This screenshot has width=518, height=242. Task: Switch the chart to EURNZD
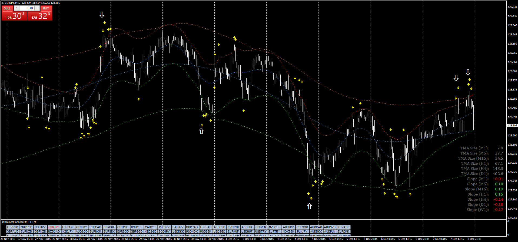[x=26, y=231]
